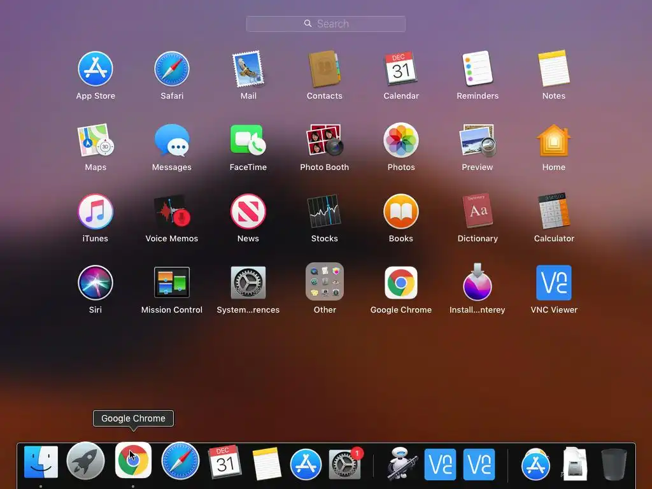The width and height of the screenshot is (652, 489).
Task: Launch Safari from the Launchpad grid
Action: pyautogui.click(x=172, y=69)
